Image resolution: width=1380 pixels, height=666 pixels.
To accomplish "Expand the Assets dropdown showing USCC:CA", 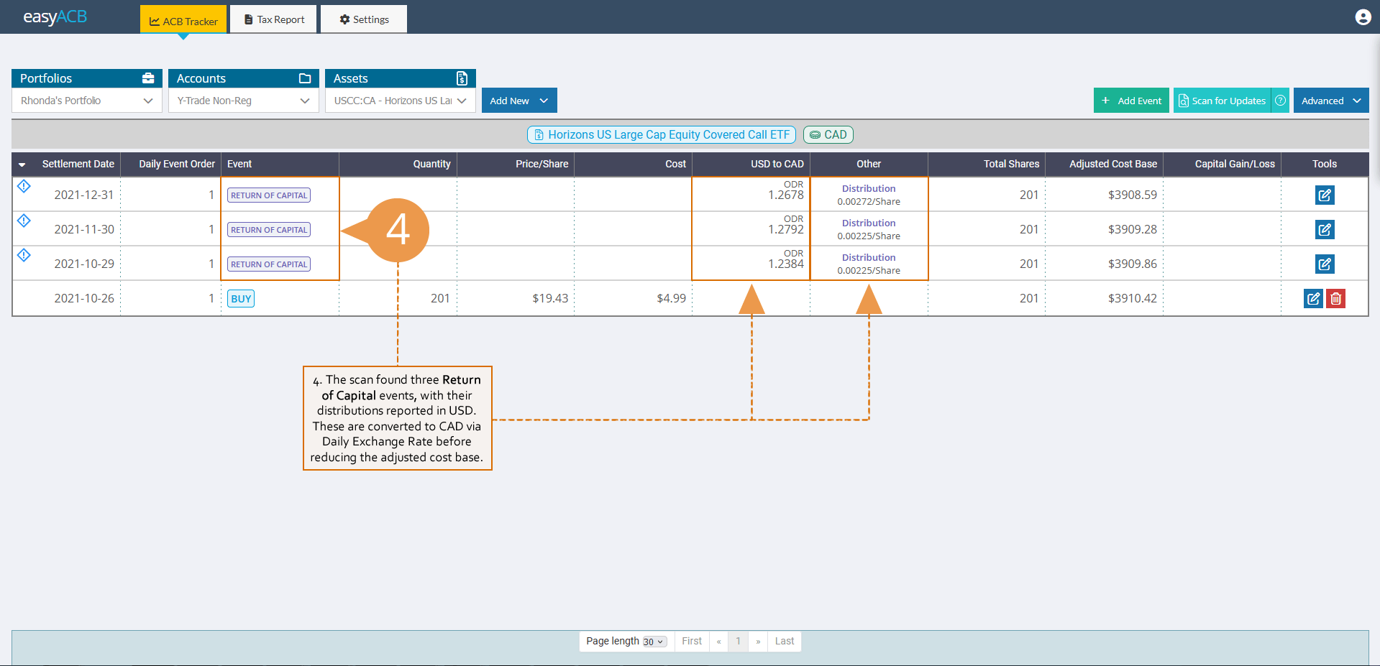I will coord(400,101).
